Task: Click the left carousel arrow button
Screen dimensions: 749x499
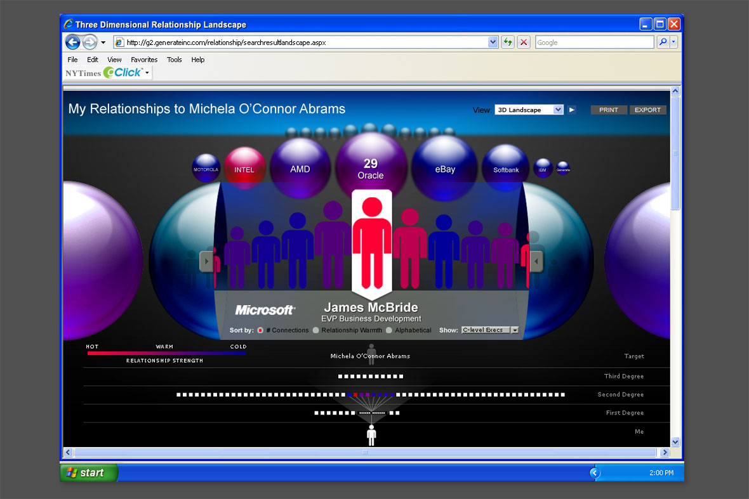Action: point(206,261)
